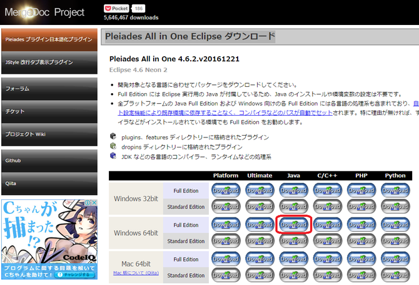Open the フォーラム sidebar item
The image size is (419, 285).
click(49, 89)
